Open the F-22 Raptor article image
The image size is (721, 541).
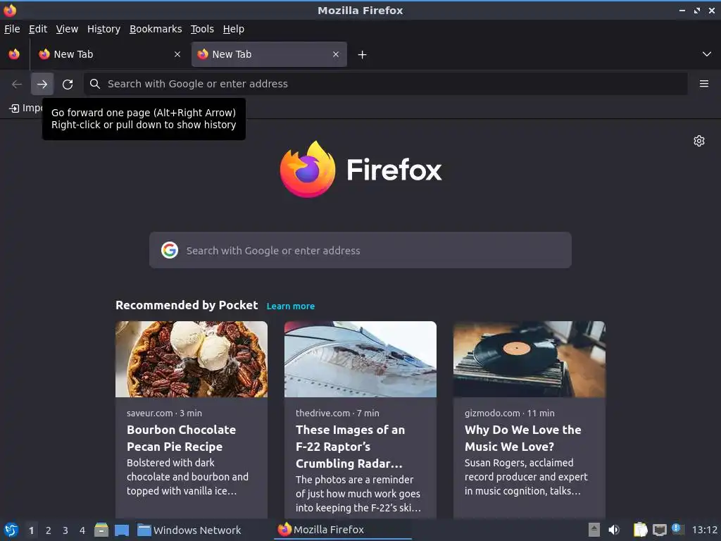(360, 359)
